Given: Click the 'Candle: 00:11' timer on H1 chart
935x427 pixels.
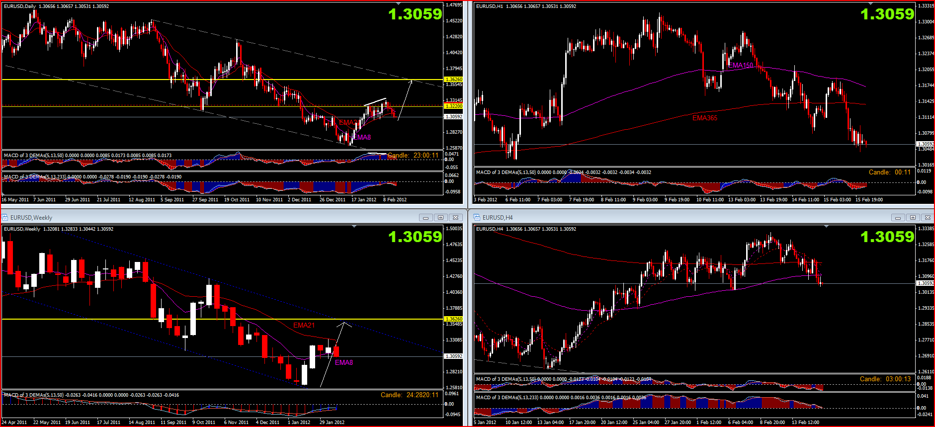Looking at the screenshot, I should tap(890, 172).
